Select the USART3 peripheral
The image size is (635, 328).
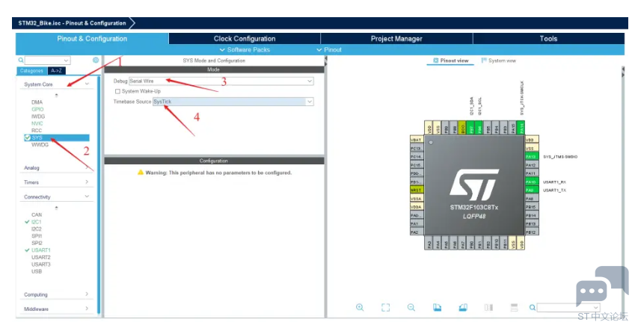tap(41, 264)
